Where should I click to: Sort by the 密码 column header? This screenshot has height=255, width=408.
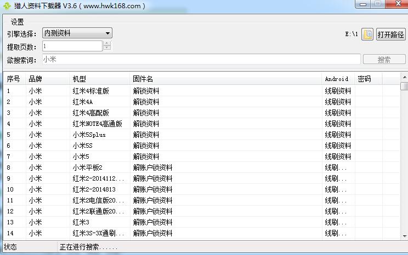368,79
